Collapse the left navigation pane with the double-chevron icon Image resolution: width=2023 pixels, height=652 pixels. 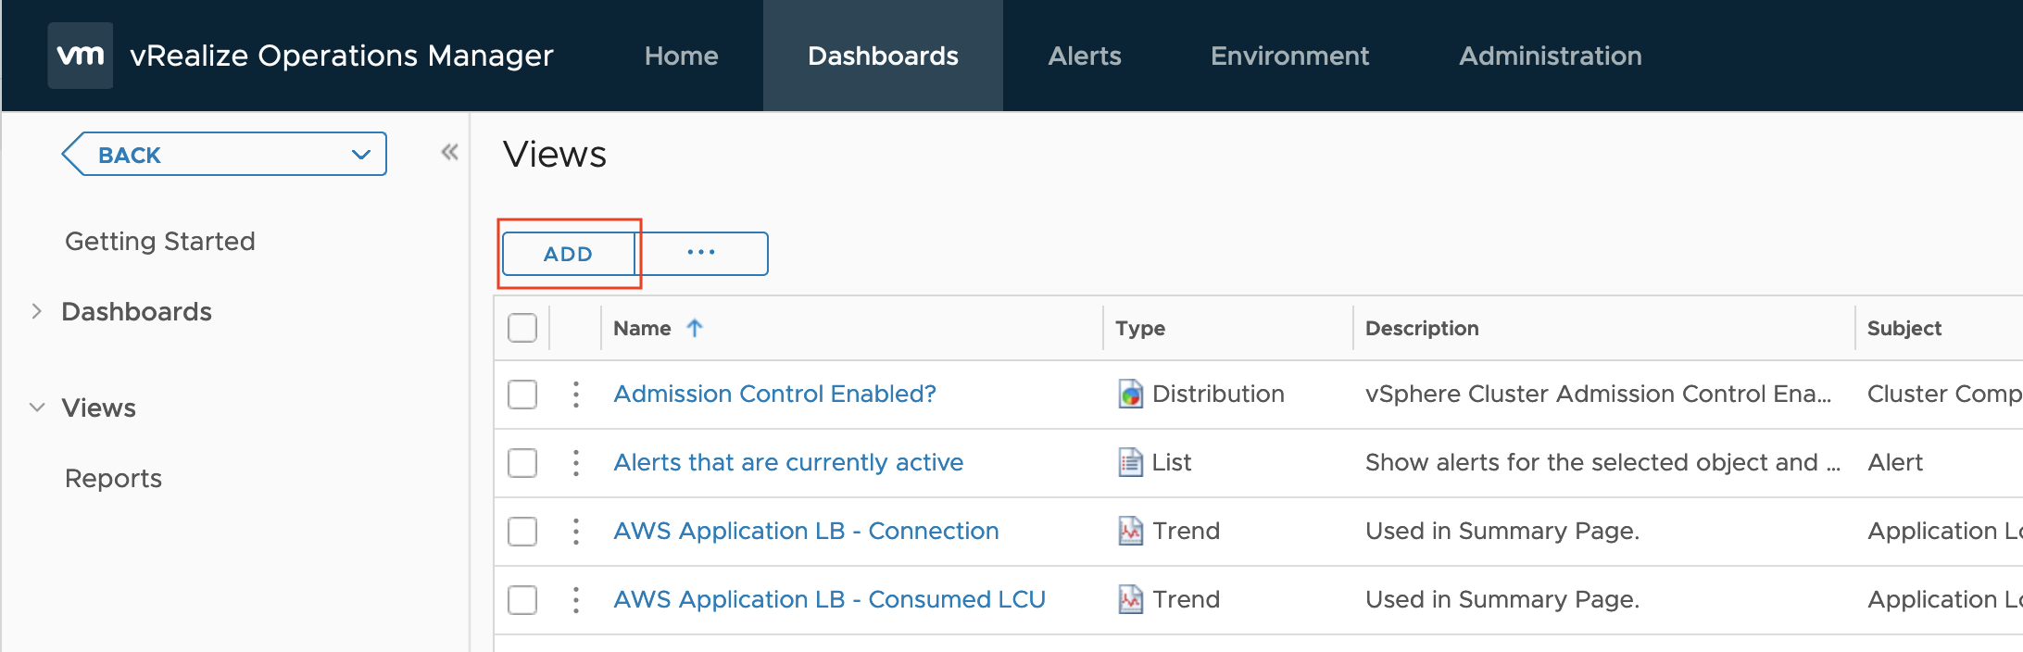449,153
